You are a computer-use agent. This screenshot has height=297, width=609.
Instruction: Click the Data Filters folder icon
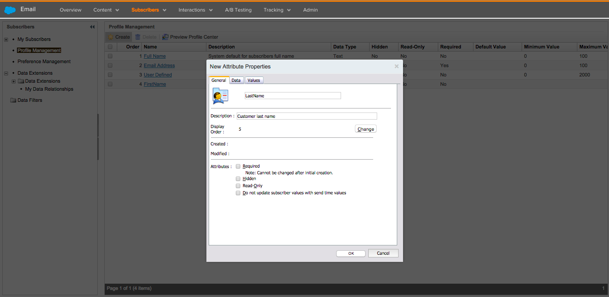click(x=13, y=100)
